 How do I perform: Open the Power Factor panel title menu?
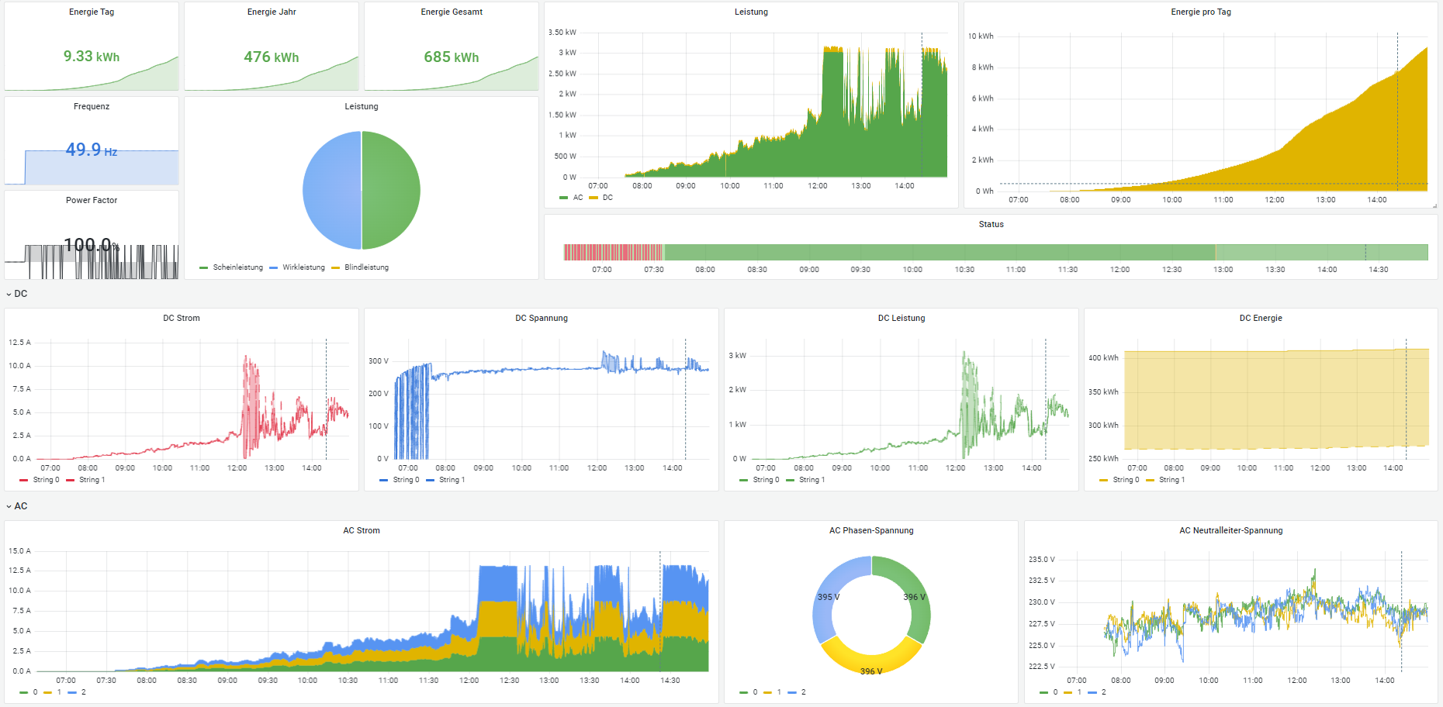(92, 200)
